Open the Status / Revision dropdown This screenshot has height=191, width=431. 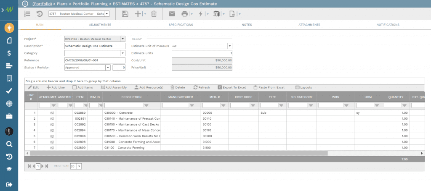click(108, 67)
